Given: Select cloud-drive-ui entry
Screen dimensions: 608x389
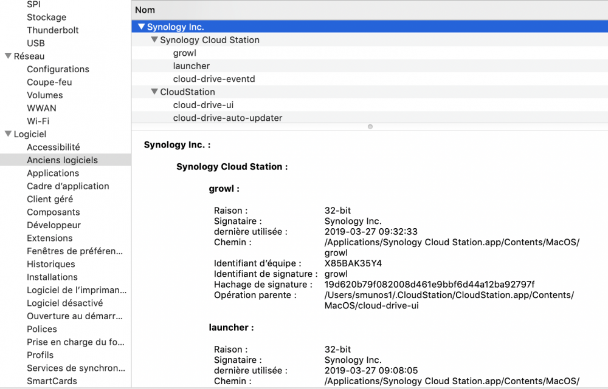Looking at the screenshot, I should click(203, 105).
